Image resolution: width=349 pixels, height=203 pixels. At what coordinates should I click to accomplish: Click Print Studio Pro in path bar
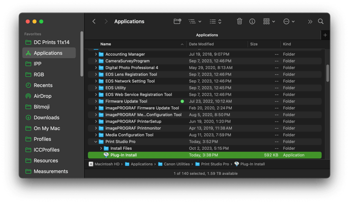[x=212, y=164]
